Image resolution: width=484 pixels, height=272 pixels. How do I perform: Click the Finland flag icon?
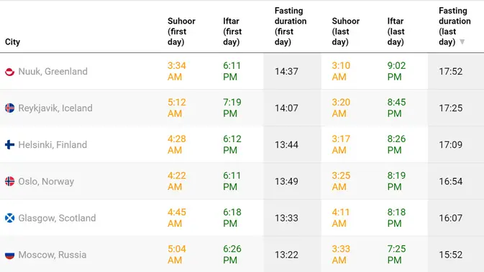[9, 145]
